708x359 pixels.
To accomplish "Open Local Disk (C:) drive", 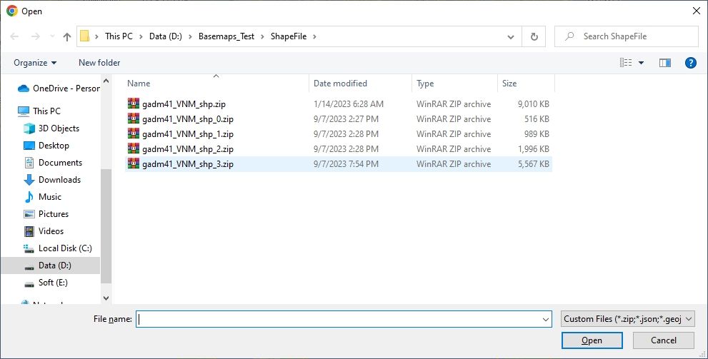I will tap(65, 248).
